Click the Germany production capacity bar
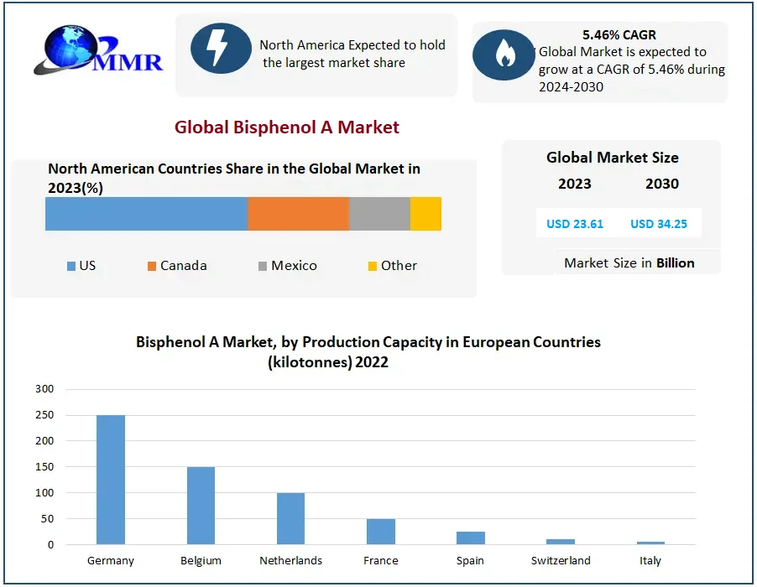 tap(111, 480)
